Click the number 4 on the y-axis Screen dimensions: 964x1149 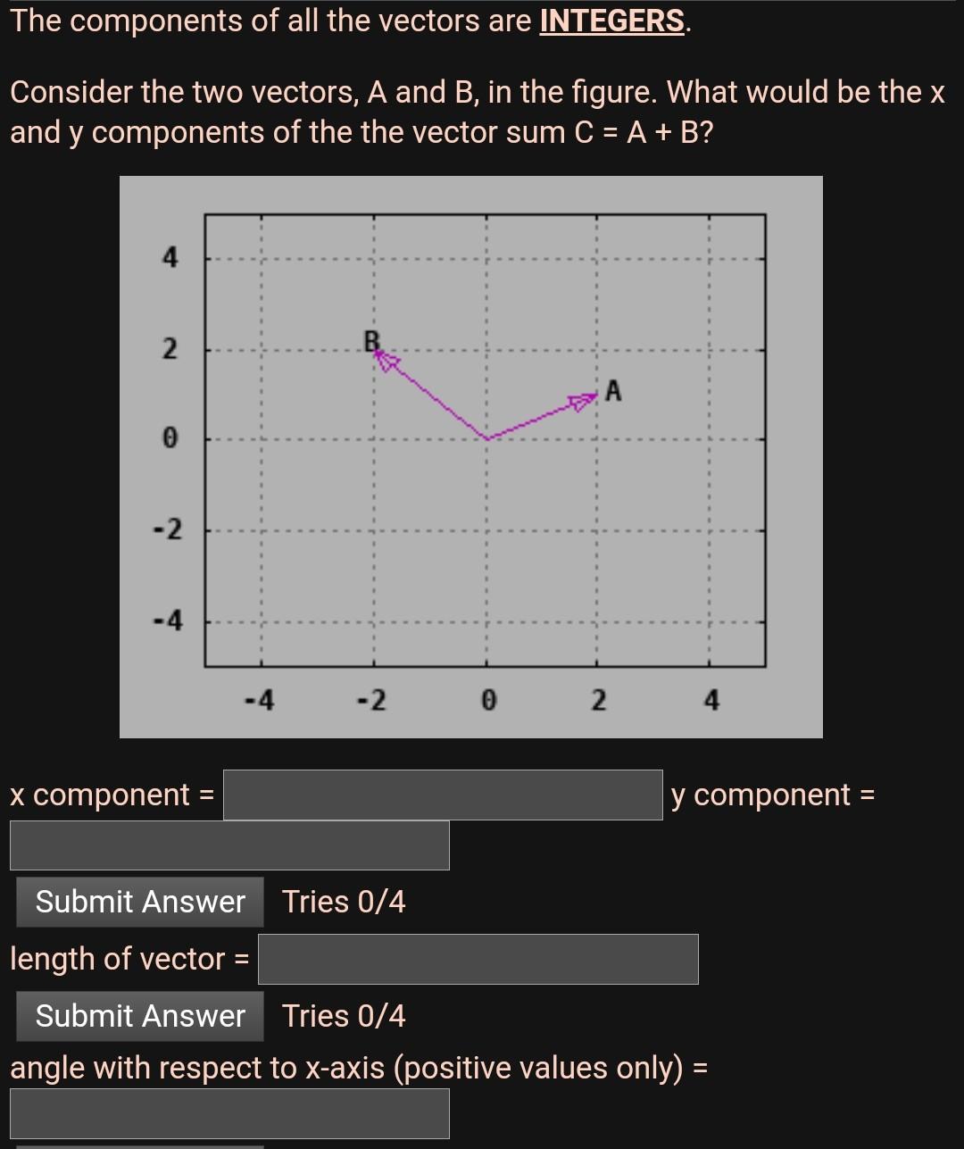168,257
